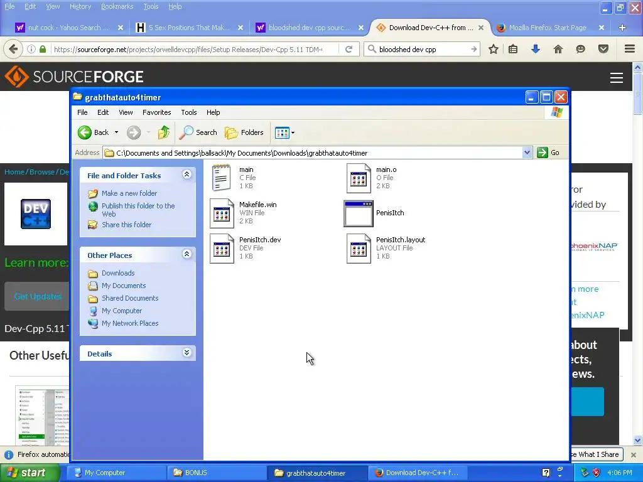Select the Makefile.win file icon

coord(222,213)
